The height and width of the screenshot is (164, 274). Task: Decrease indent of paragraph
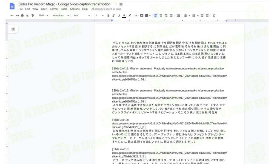[x=202, y=16]
